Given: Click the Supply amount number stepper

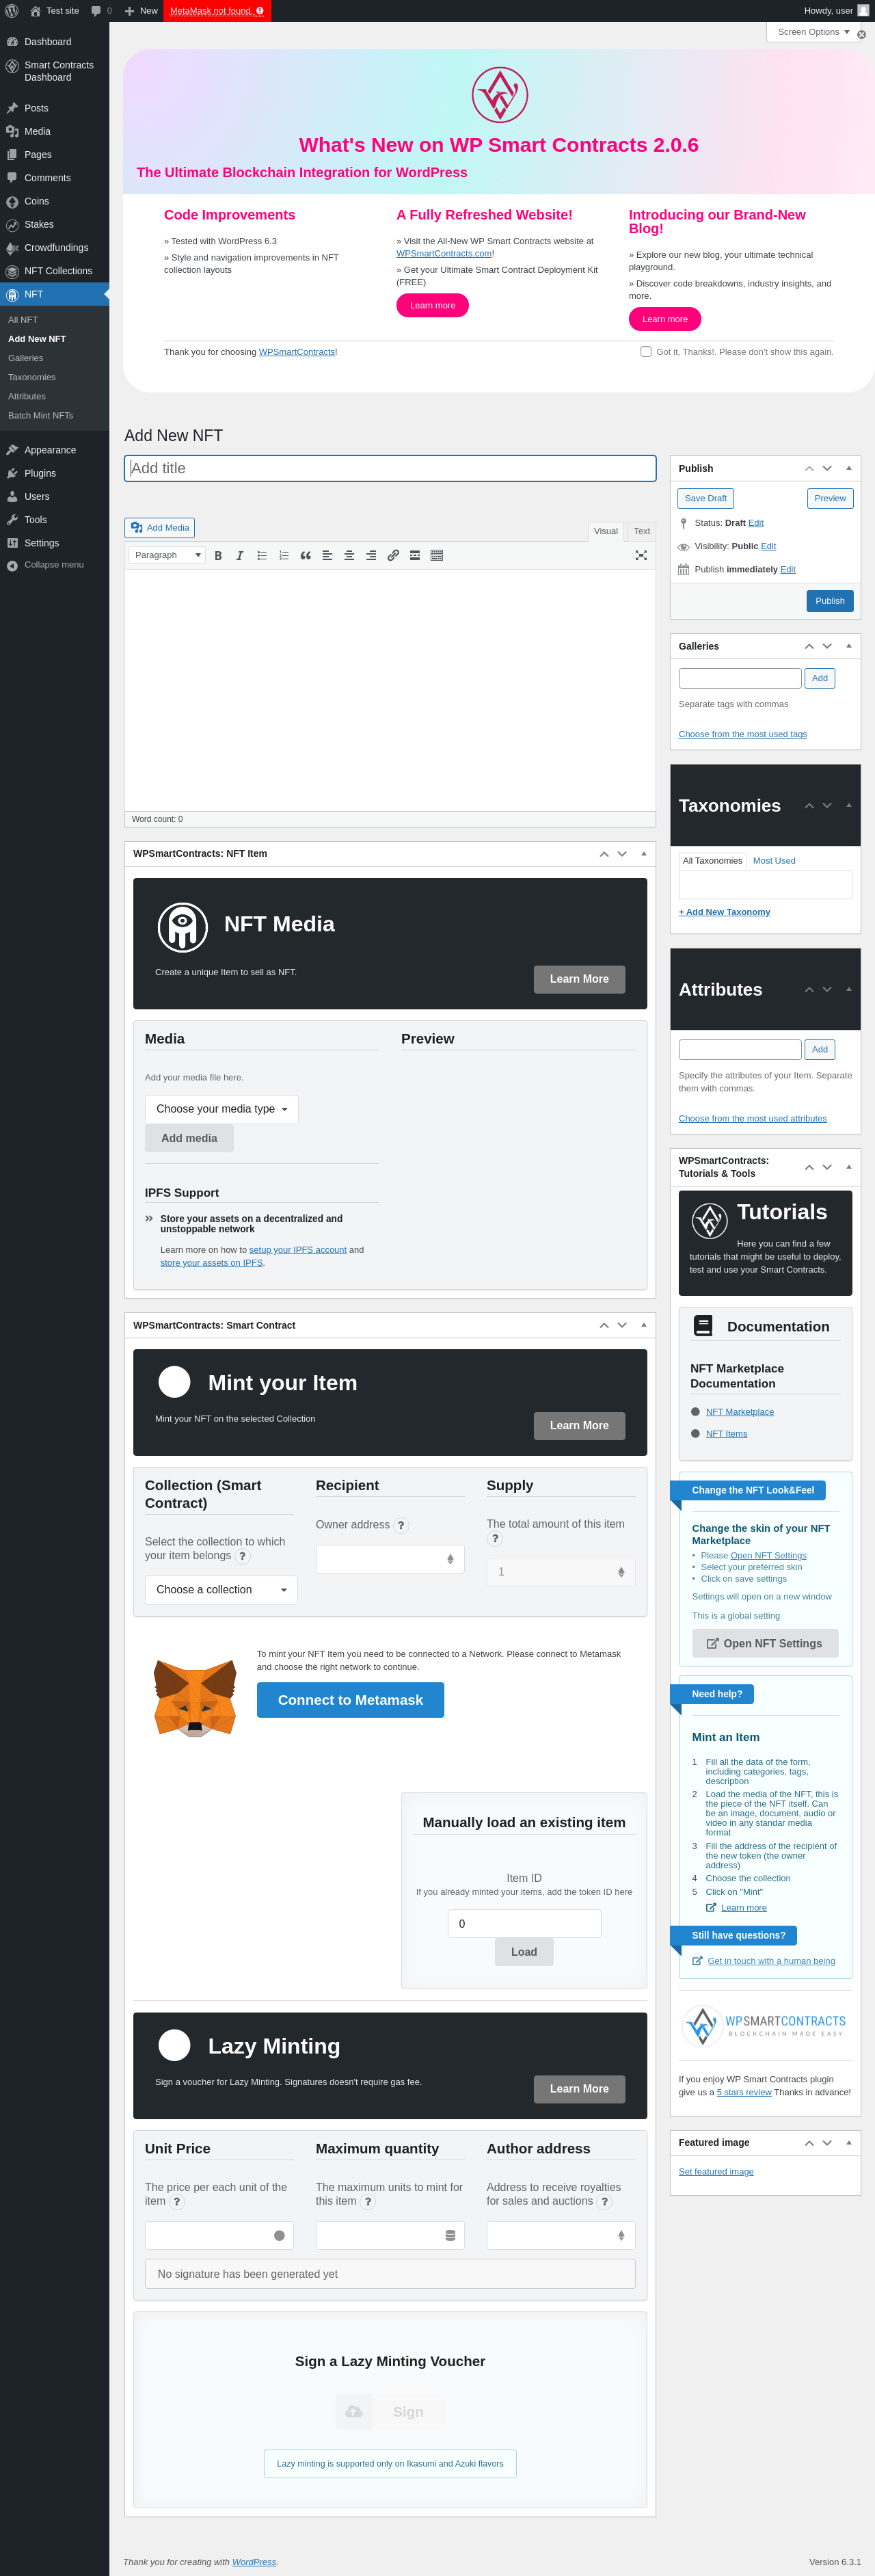Looking at the screenshot, I should coord(621,1572).
